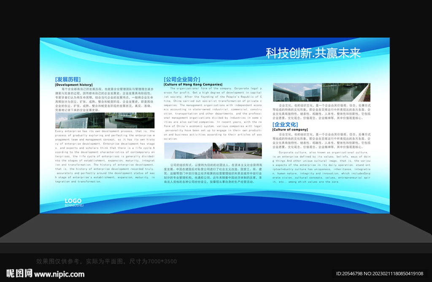
Task: Click the 企业文化 section heading
Action: tap(285, 124)
